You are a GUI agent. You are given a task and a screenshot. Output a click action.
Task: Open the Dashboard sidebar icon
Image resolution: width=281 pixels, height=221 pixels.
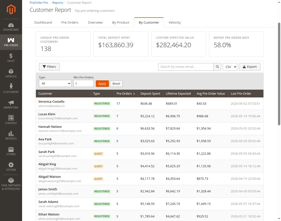coord(11,27)
